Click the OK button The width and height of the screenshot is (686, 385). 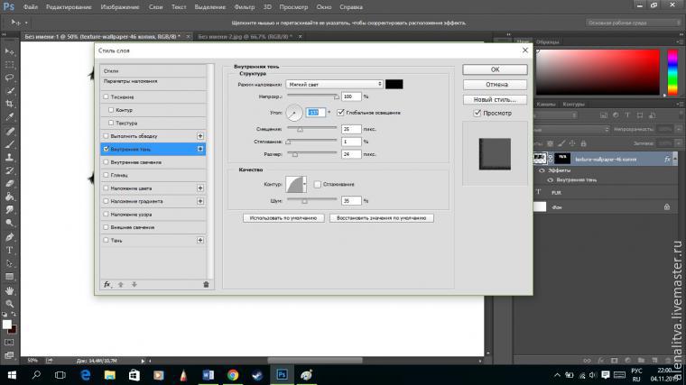pos(495,69)
